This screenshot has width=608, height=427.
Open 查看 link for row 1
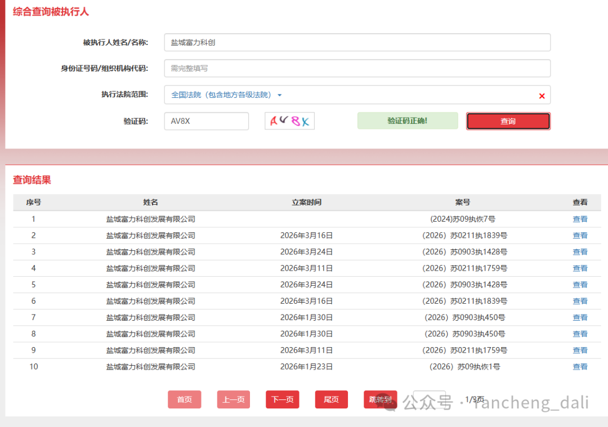(580, 219)
